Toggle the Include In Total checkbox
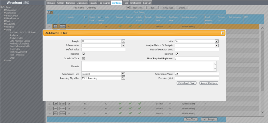Image resolution: width=268 pixels, height=123 pixels. 83,58
